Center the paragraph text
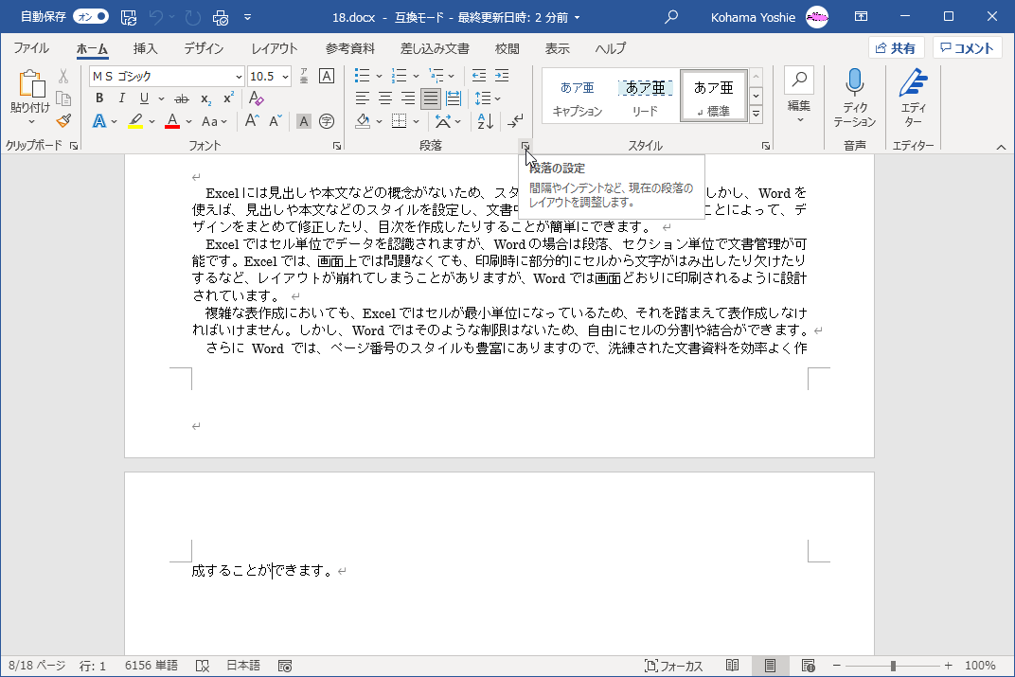 385,98
